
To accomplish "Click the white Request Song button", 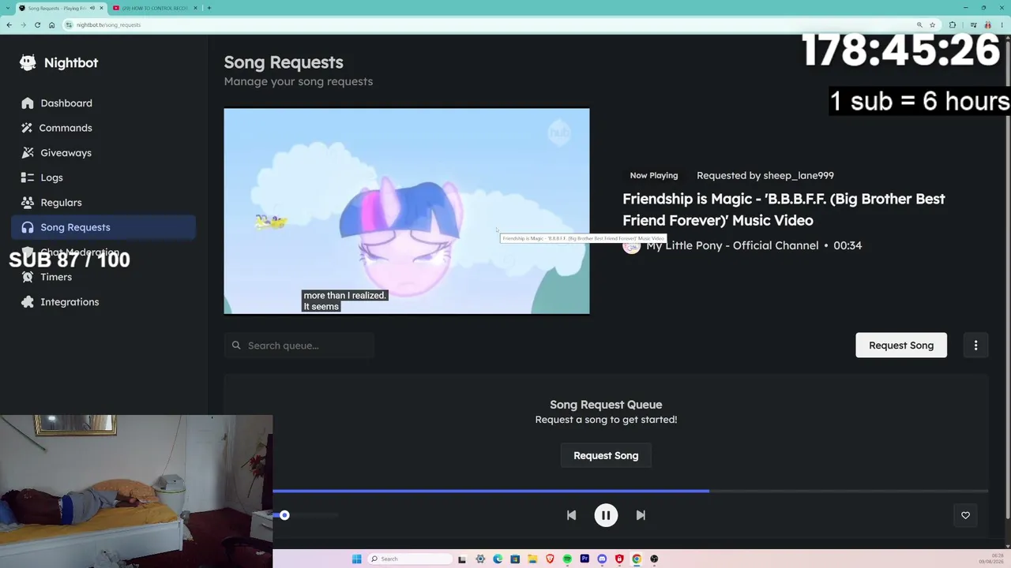I will [901, 346].
